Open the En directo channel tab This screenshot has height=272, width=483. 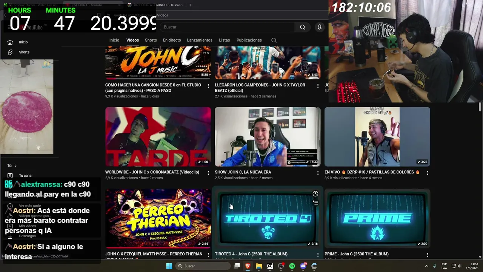click(x=172, y=40)
